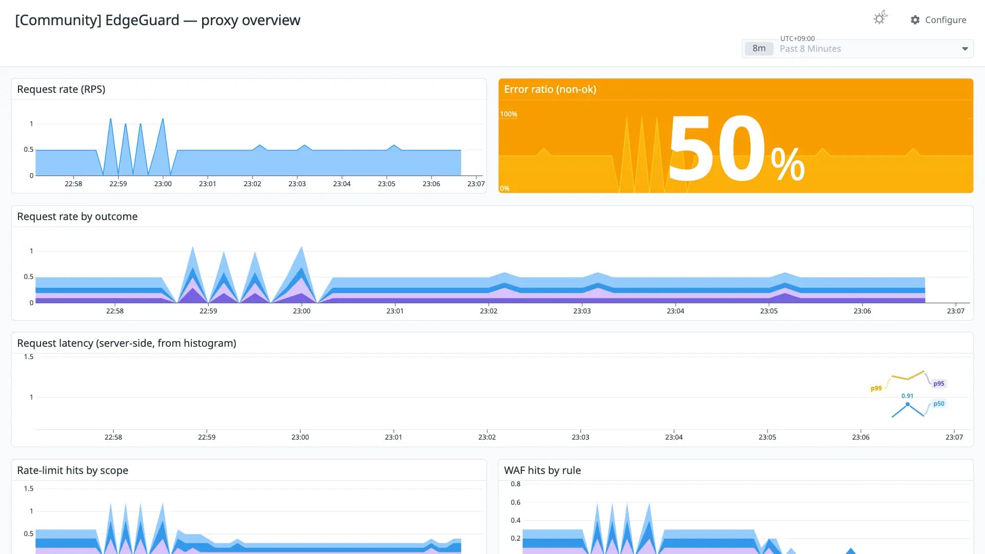Select the Request rate by outcome title
The width and height of the screenshot is (985, 554).
(77, 216)
